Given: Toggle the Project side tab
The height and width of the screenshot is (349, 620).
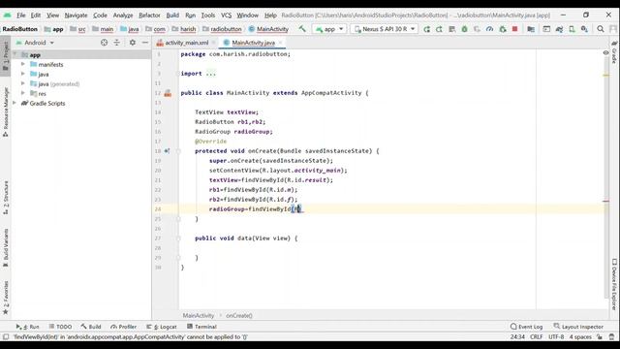Looking at the screenshot, I should pyautogui.click(x=6, y=55).
